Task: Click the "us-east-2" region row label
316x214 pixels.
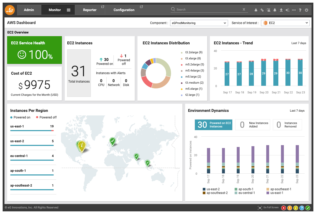Action: click(x=17, y=141)
